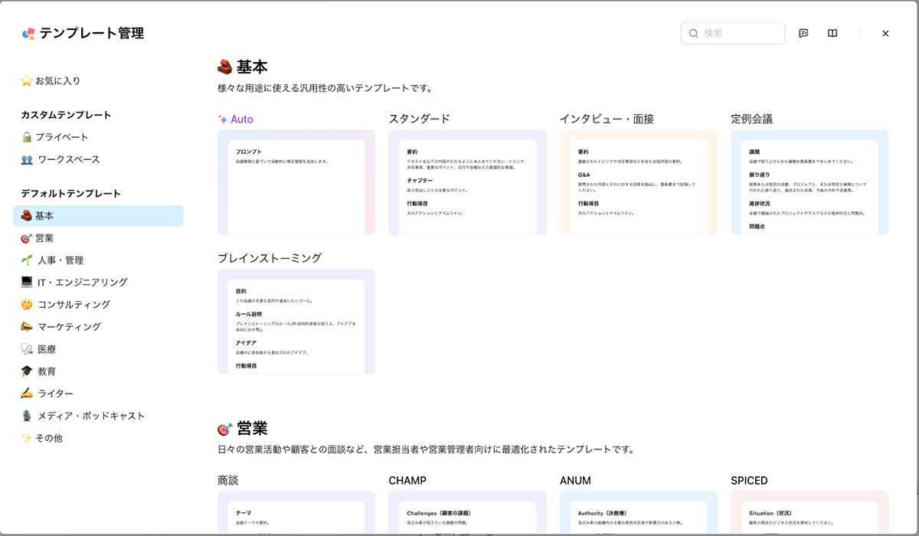Image resolution: width=919 pixels, height=536 pixels.
Task: Click the スタンダード template title
Action: point(420,119)
